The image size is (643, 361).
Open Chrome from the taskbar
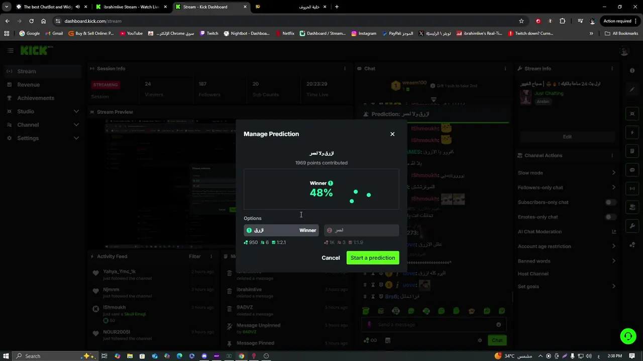241,356
